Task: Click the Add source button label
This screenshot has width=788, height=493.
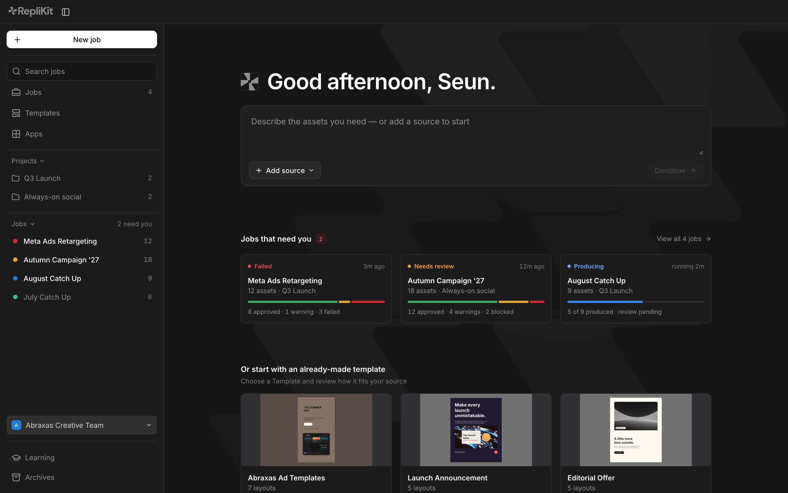Action: click(x=285, y=171)
